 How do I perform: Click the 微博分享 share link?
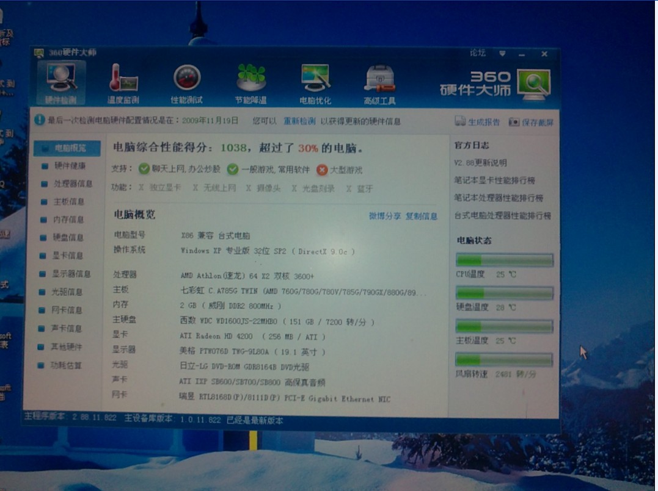pyautogui.click(x=385, y=216)
